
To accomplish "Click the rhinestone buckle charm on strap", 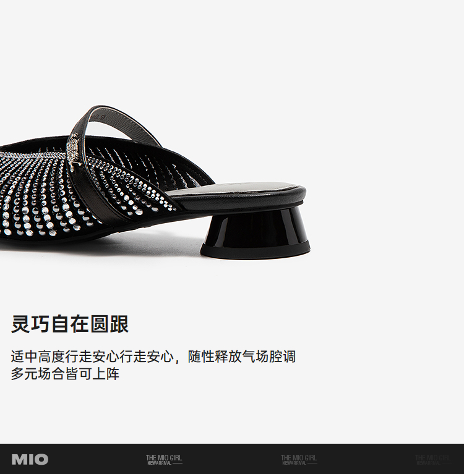I will pos(72,150).
